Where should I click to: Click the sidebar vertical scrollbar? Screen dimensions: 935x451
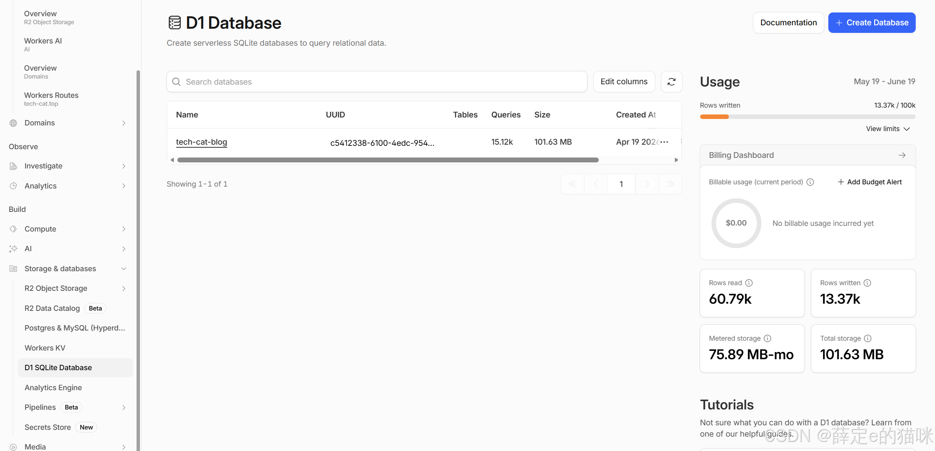[138, 261]
